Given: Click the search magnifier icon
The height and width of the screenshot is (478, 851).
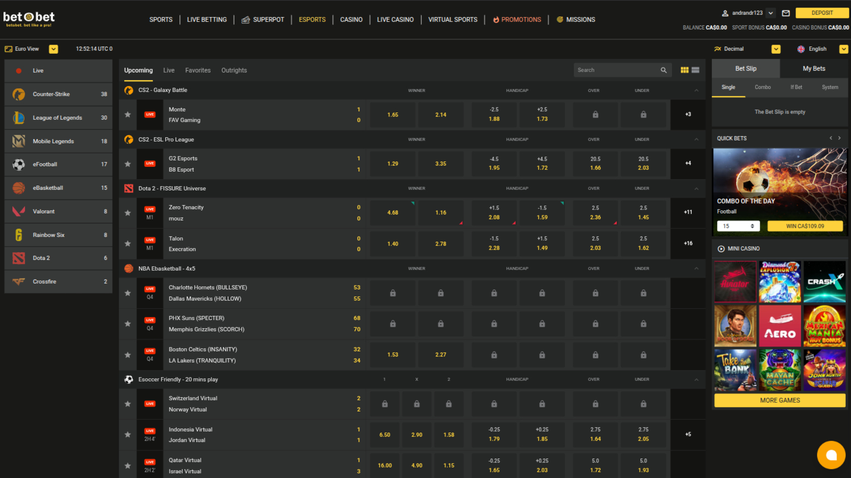Looking at the screenshot, I should (x=664, y=69).
